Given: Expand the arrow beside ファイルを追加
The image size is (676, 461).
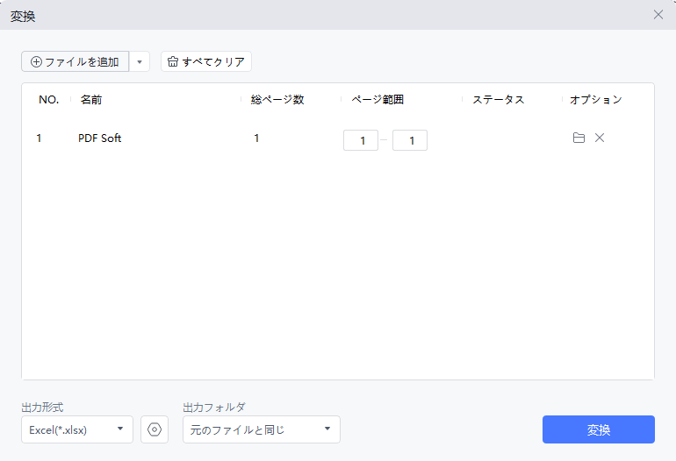Looking at the screenshot, I should click(140, 61).
